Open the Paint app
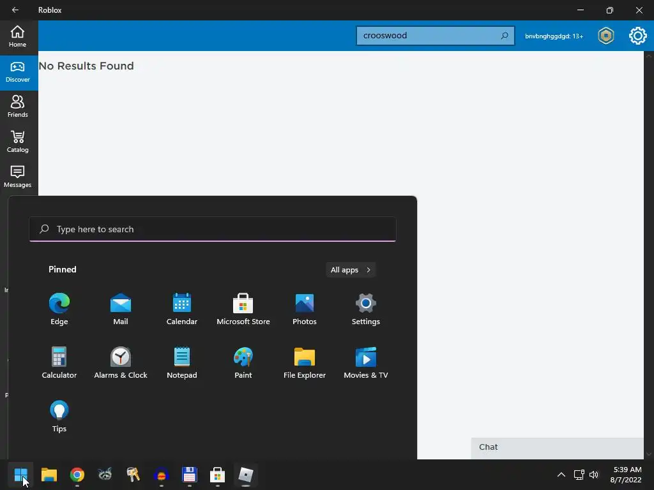The image size is (654, 490). tap(243, 362)
